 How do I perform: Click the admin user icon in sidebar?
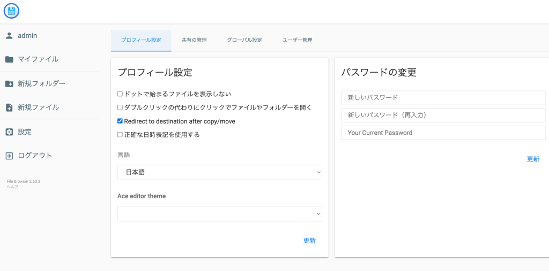[x=9, y=36]
